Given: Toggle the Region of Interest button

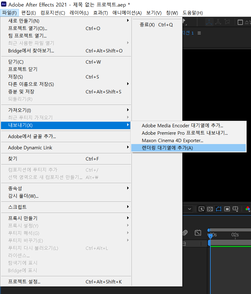Looking at the screenshot, I should tap(227, 209).
